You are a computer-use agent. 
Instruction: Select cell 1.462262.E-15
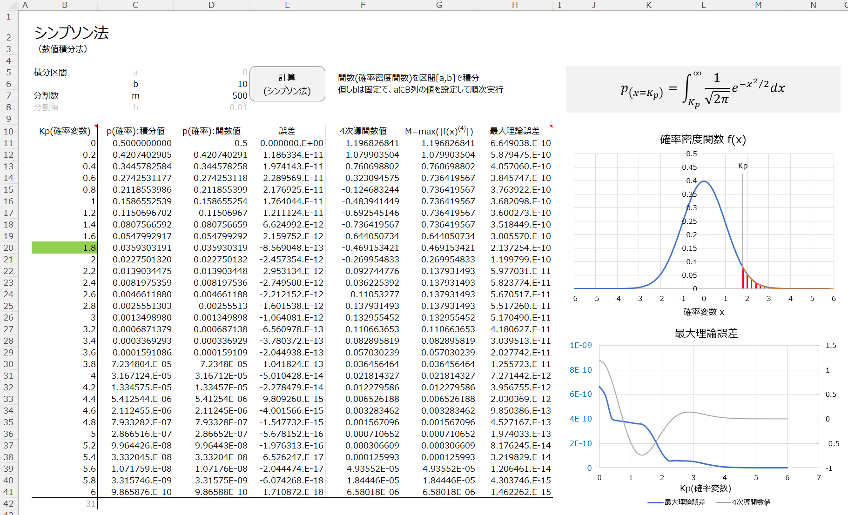pos(515,492)
